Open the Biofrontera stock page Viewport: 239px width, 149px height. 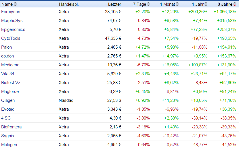click(x=12, y=127)
